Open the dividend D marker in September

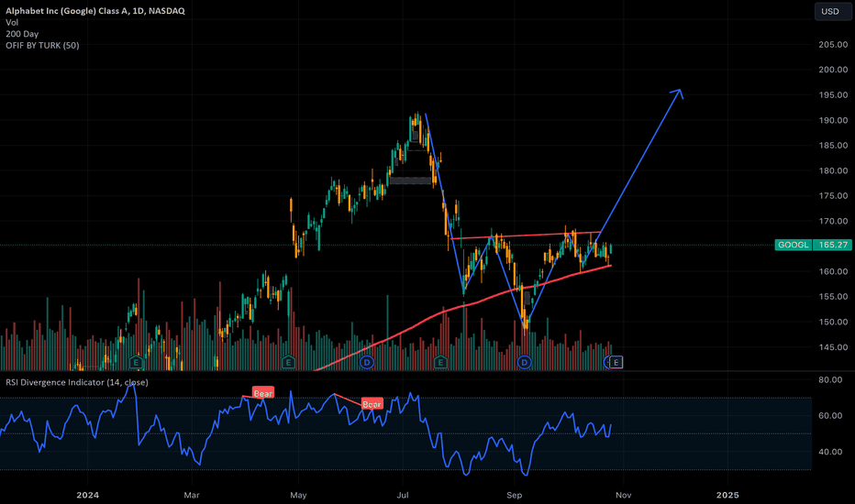524,362
